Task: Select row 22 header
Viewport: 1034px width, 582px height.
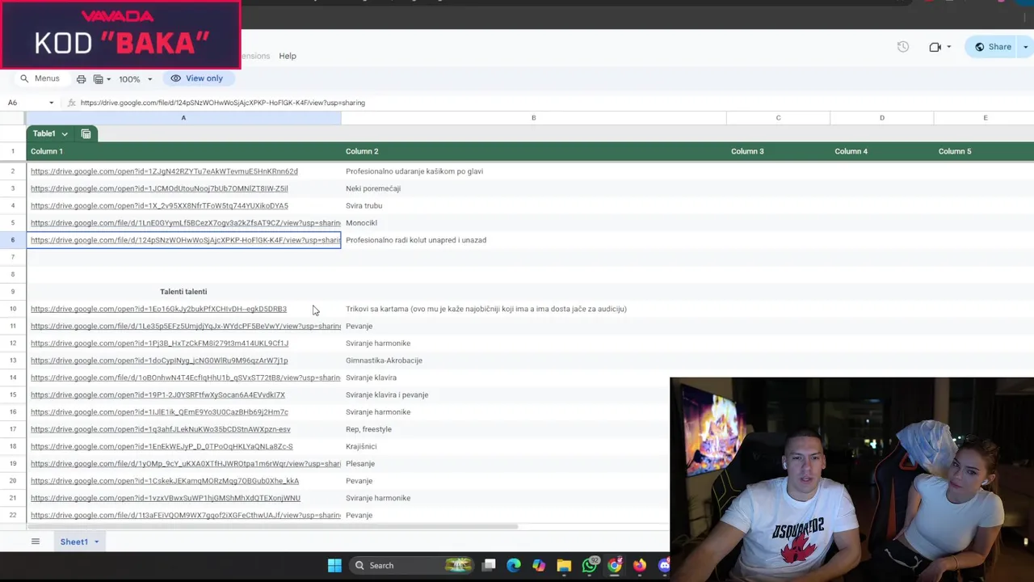Action: pyautogui.click(x=13, y=515)
